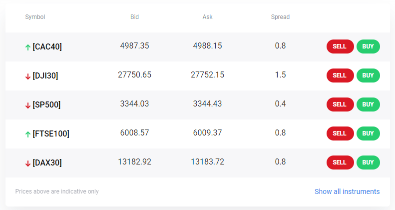
Task: Select the DJI30 ask price 27752.15
Action: pyautogui.click(x=207, y=74)
